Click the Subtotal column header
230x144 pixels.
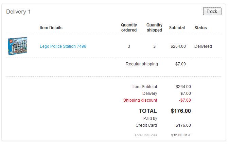(177, 28)
